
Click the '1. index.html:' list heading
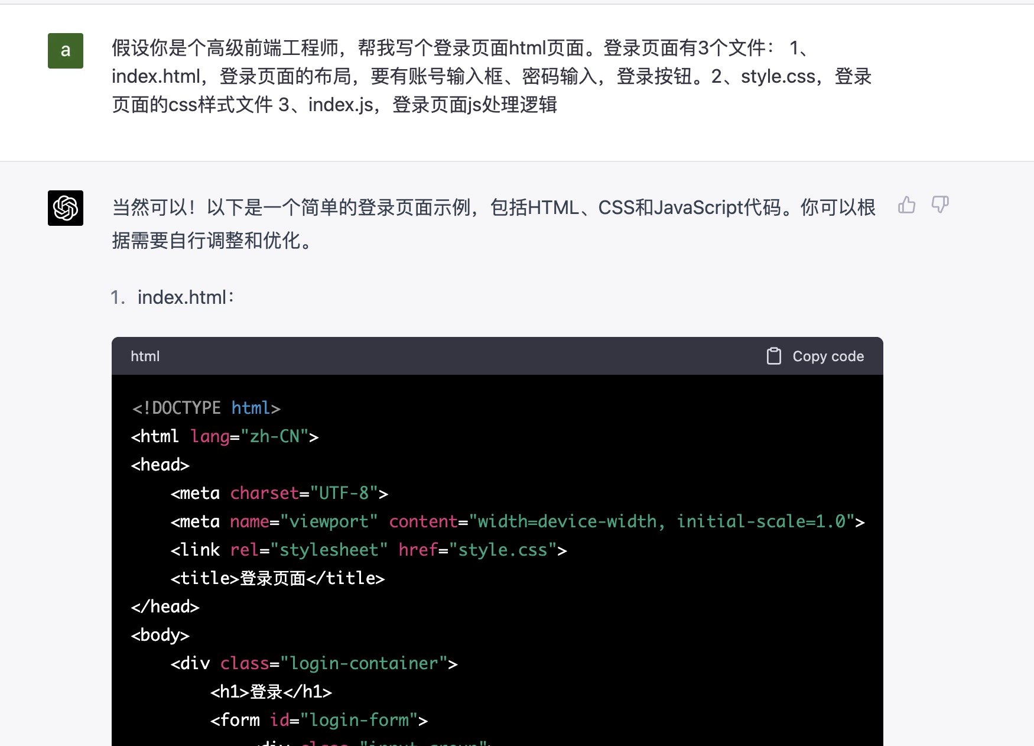[x=173, y=297]
